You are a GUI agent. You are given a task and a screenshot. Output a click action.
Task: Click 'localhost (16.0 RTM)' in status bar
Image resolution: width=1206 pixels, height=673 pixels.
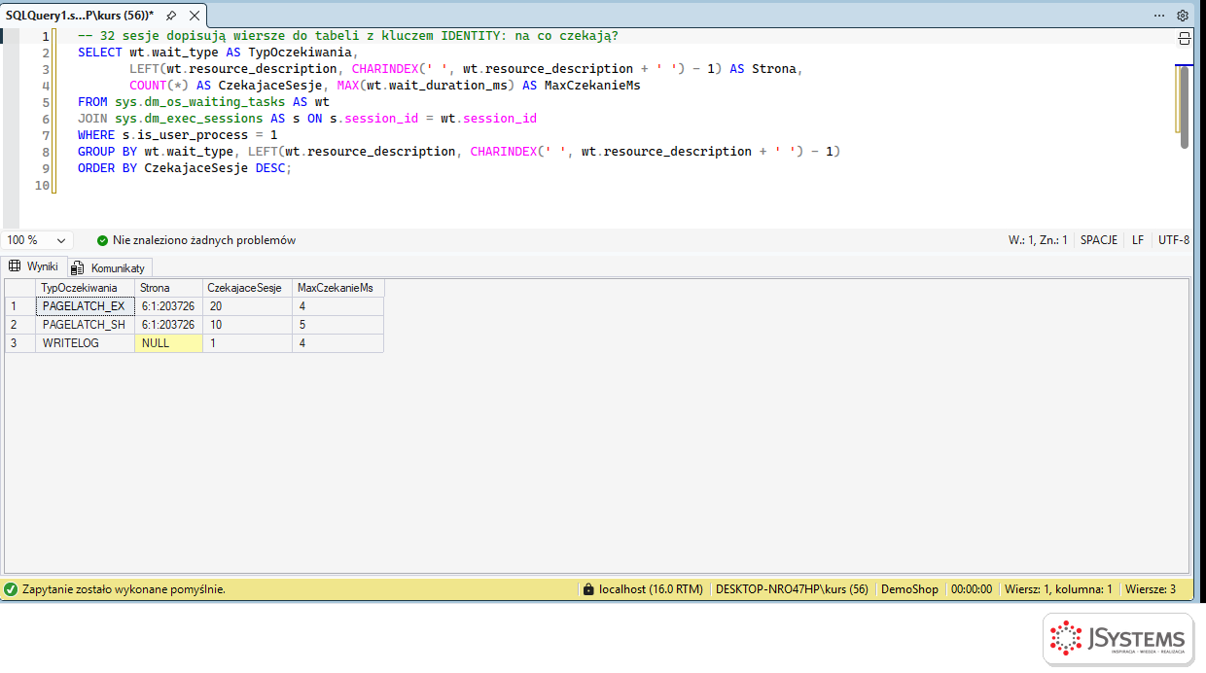pyautogui.click(x=651, y=589)
